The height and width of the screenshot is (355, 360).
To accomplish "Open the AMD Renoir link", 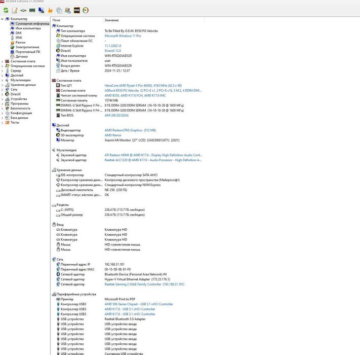I will click(113, 135).
